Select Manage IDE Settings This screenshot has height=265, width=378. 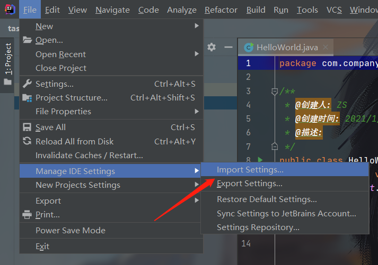coord(110,171)
